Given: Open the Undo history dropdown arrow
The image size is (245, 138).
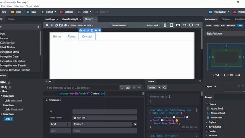Looking at the screenshot, I should [x=91, y=12].
